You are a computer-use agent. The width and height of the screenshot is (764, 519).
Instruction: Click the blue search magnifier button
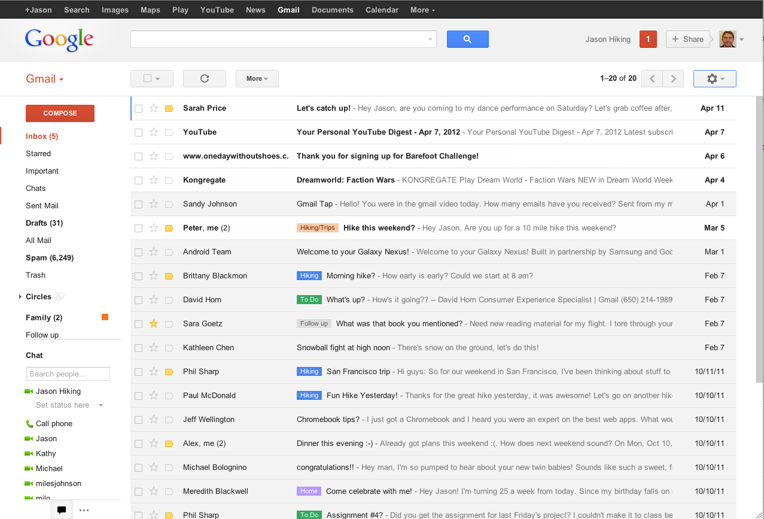tap(467, 39)
